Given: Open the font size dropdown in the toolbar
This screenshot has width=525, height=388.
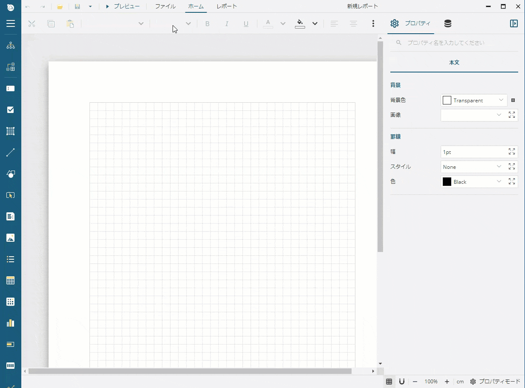Looking at the screenshot, I should (188, 23).
